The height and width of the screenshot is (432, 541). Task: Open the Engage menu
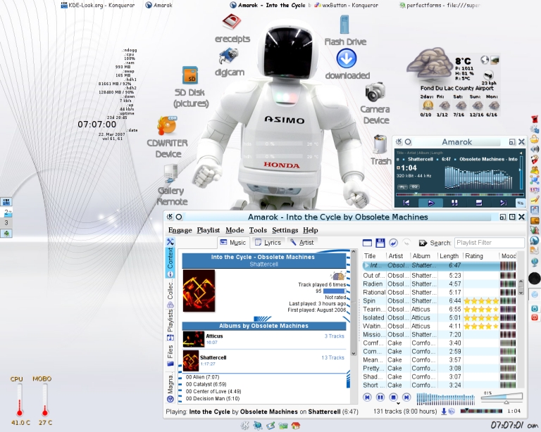pos(180,230)
